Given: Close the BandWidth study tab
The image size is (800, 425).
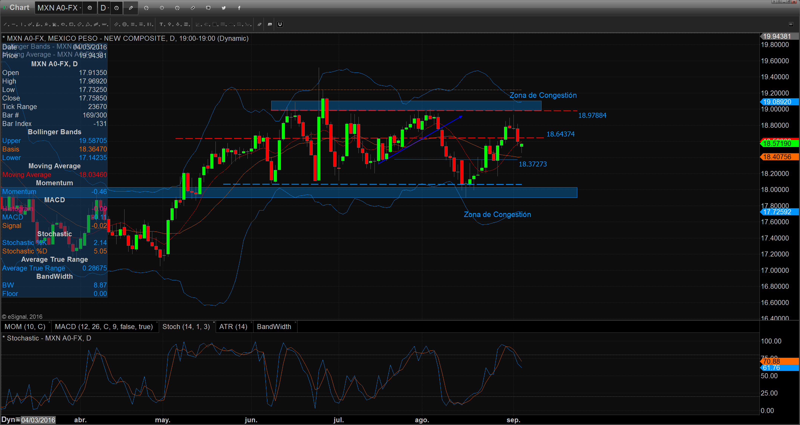Looking at the screenshot, I should point(295,322).
